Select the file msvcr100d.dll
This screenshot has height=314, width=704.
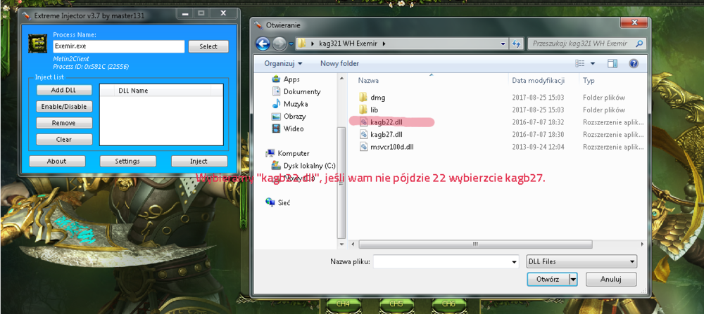[385, 147]
